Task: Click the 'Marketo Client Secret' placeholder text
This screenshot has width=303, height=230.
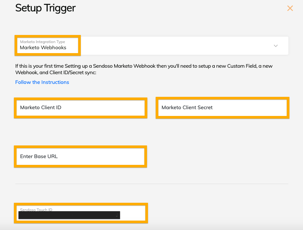Action: [x=187, y=108]
